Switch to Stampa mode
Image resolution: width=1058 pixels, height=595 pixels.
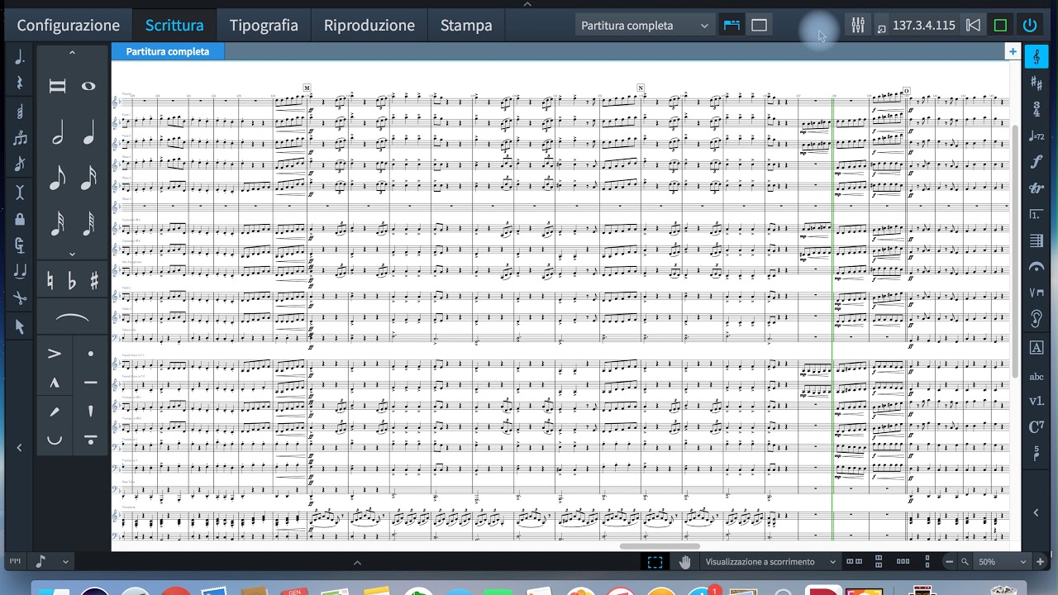click(x=466, y=26)
